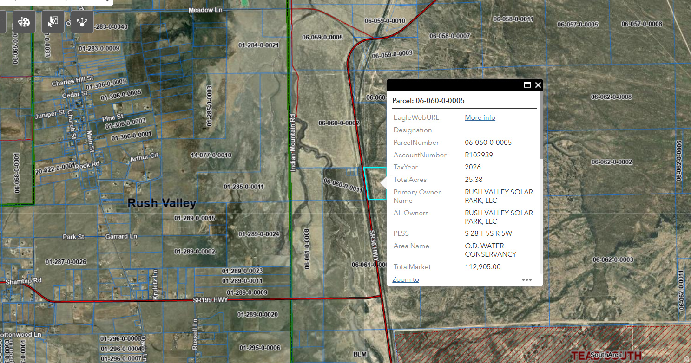Screen dimensions: 691x363
Task: Click parcel label 14-077-0-0010
Action: click(211, 155)
